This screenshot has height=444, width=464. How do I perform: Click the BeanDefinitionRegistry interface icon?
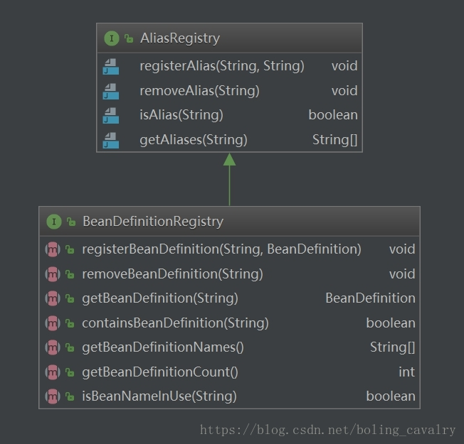click(x=53, y=222)
